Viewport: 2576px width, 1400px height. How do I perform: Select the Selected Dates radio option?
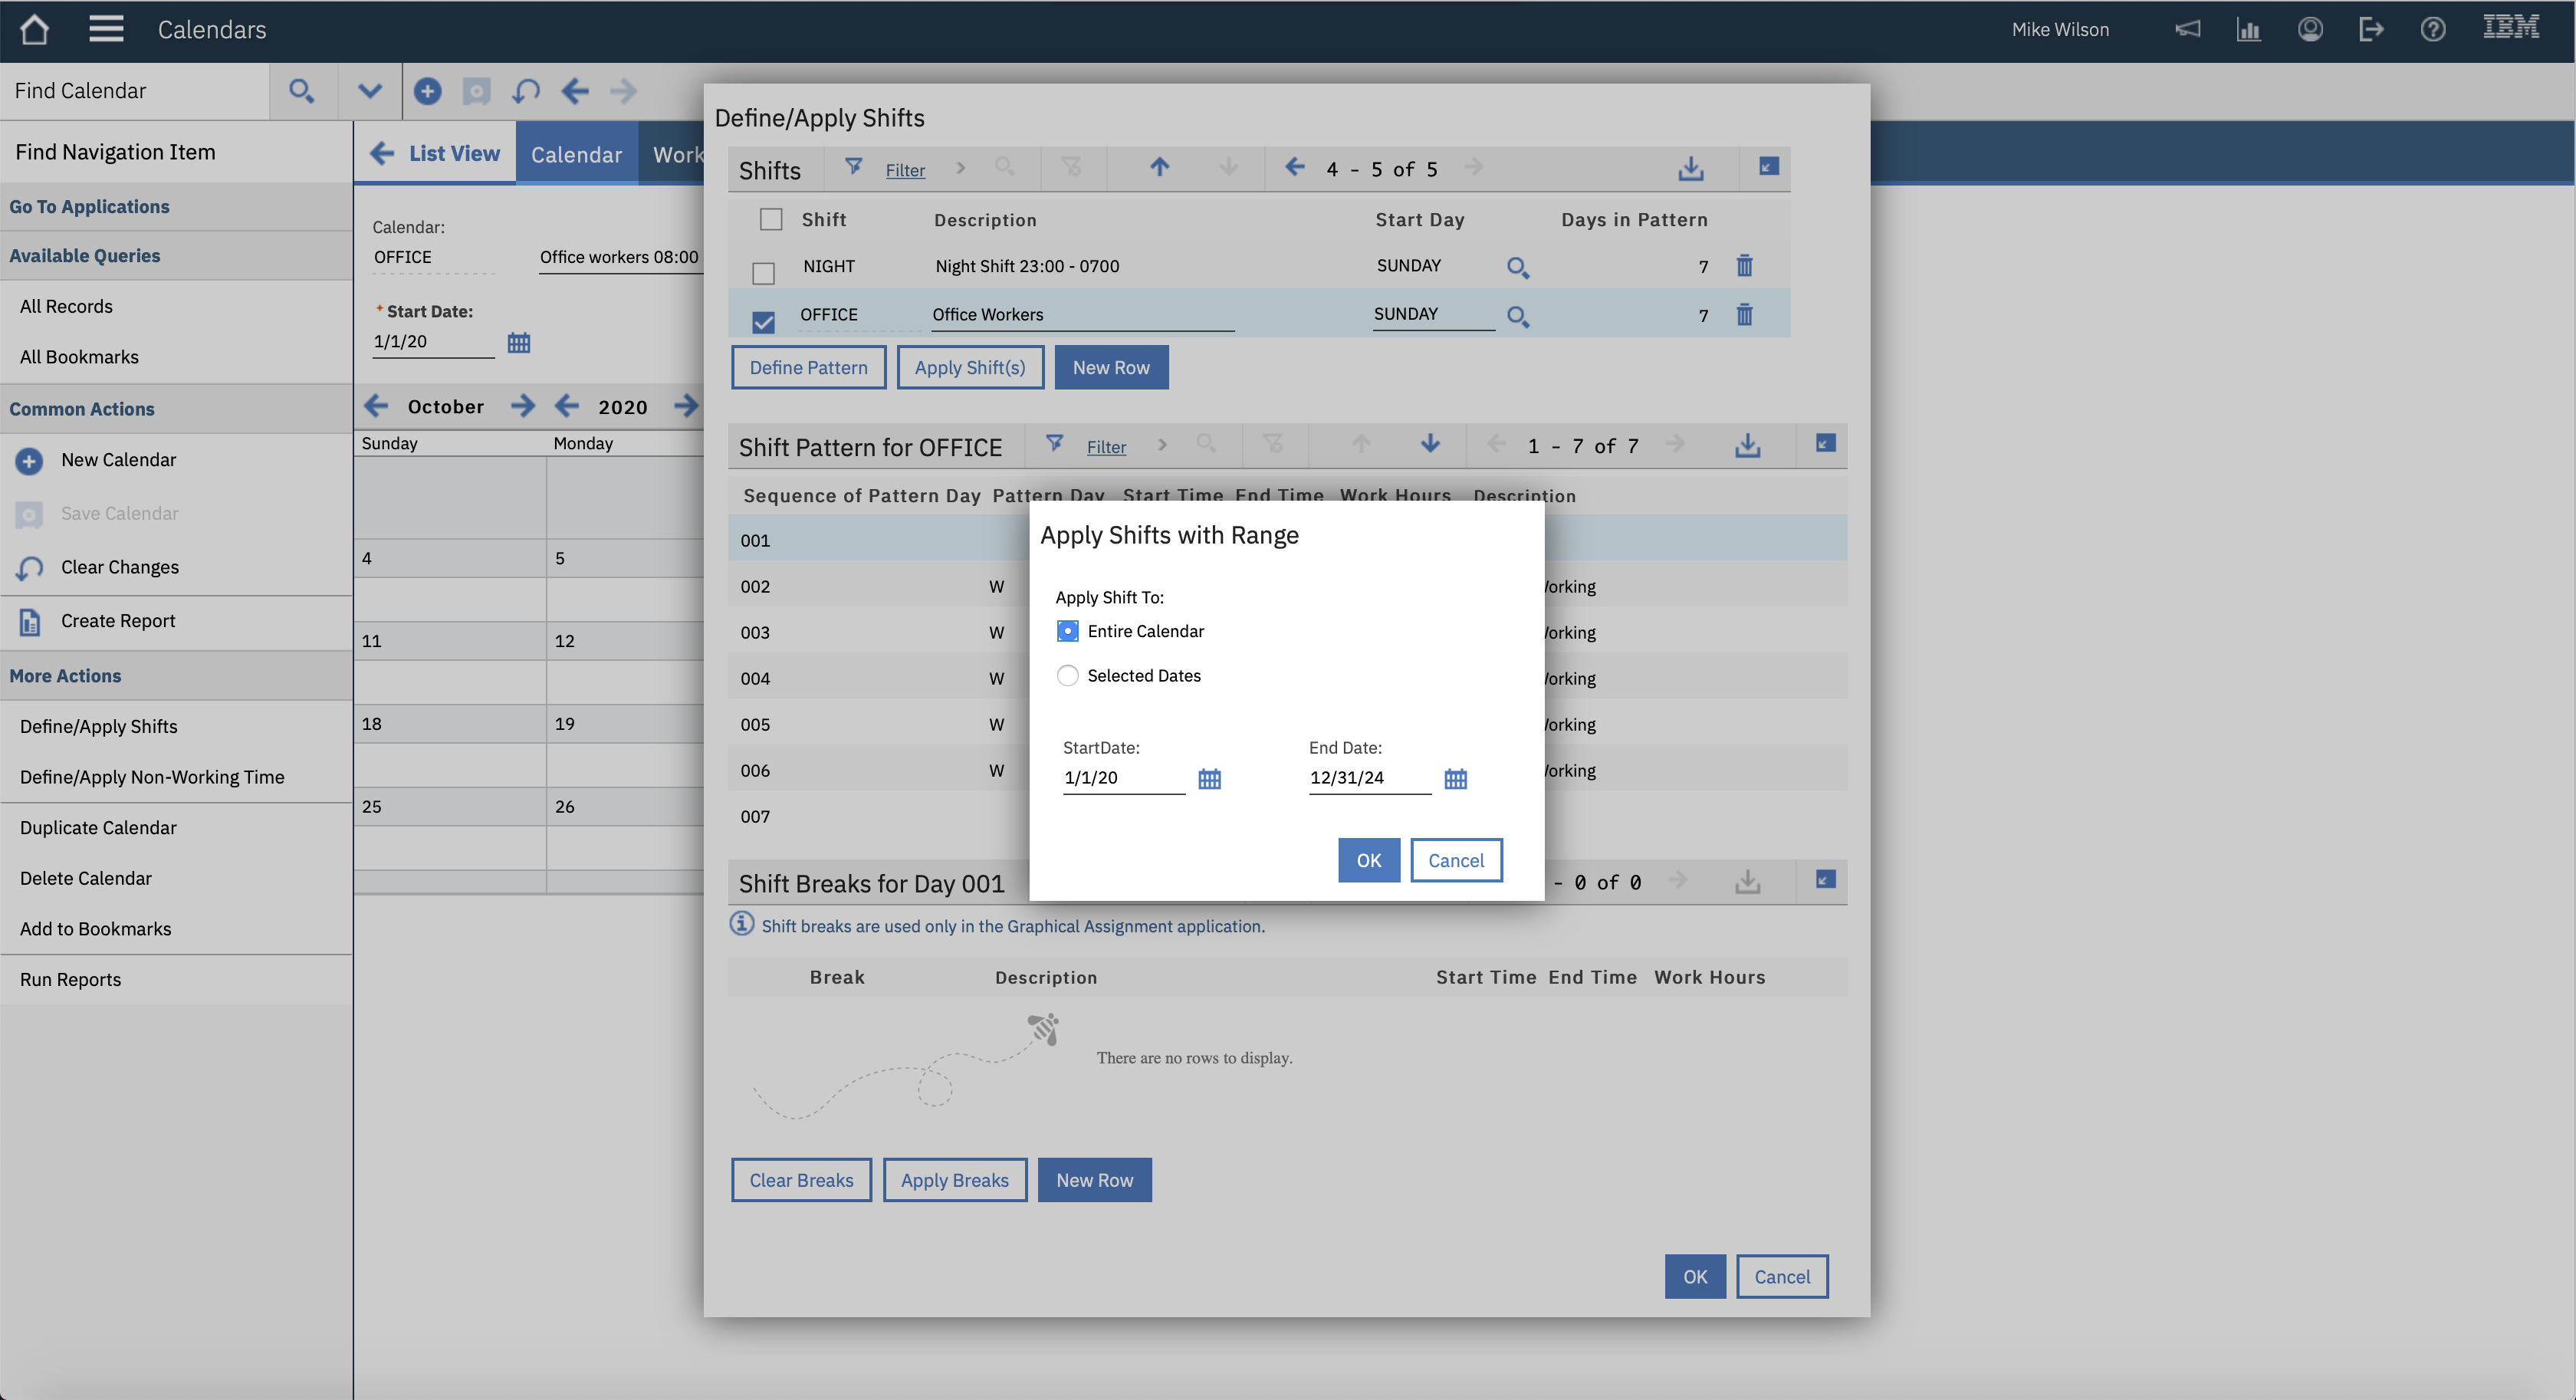coord(1067,676)
